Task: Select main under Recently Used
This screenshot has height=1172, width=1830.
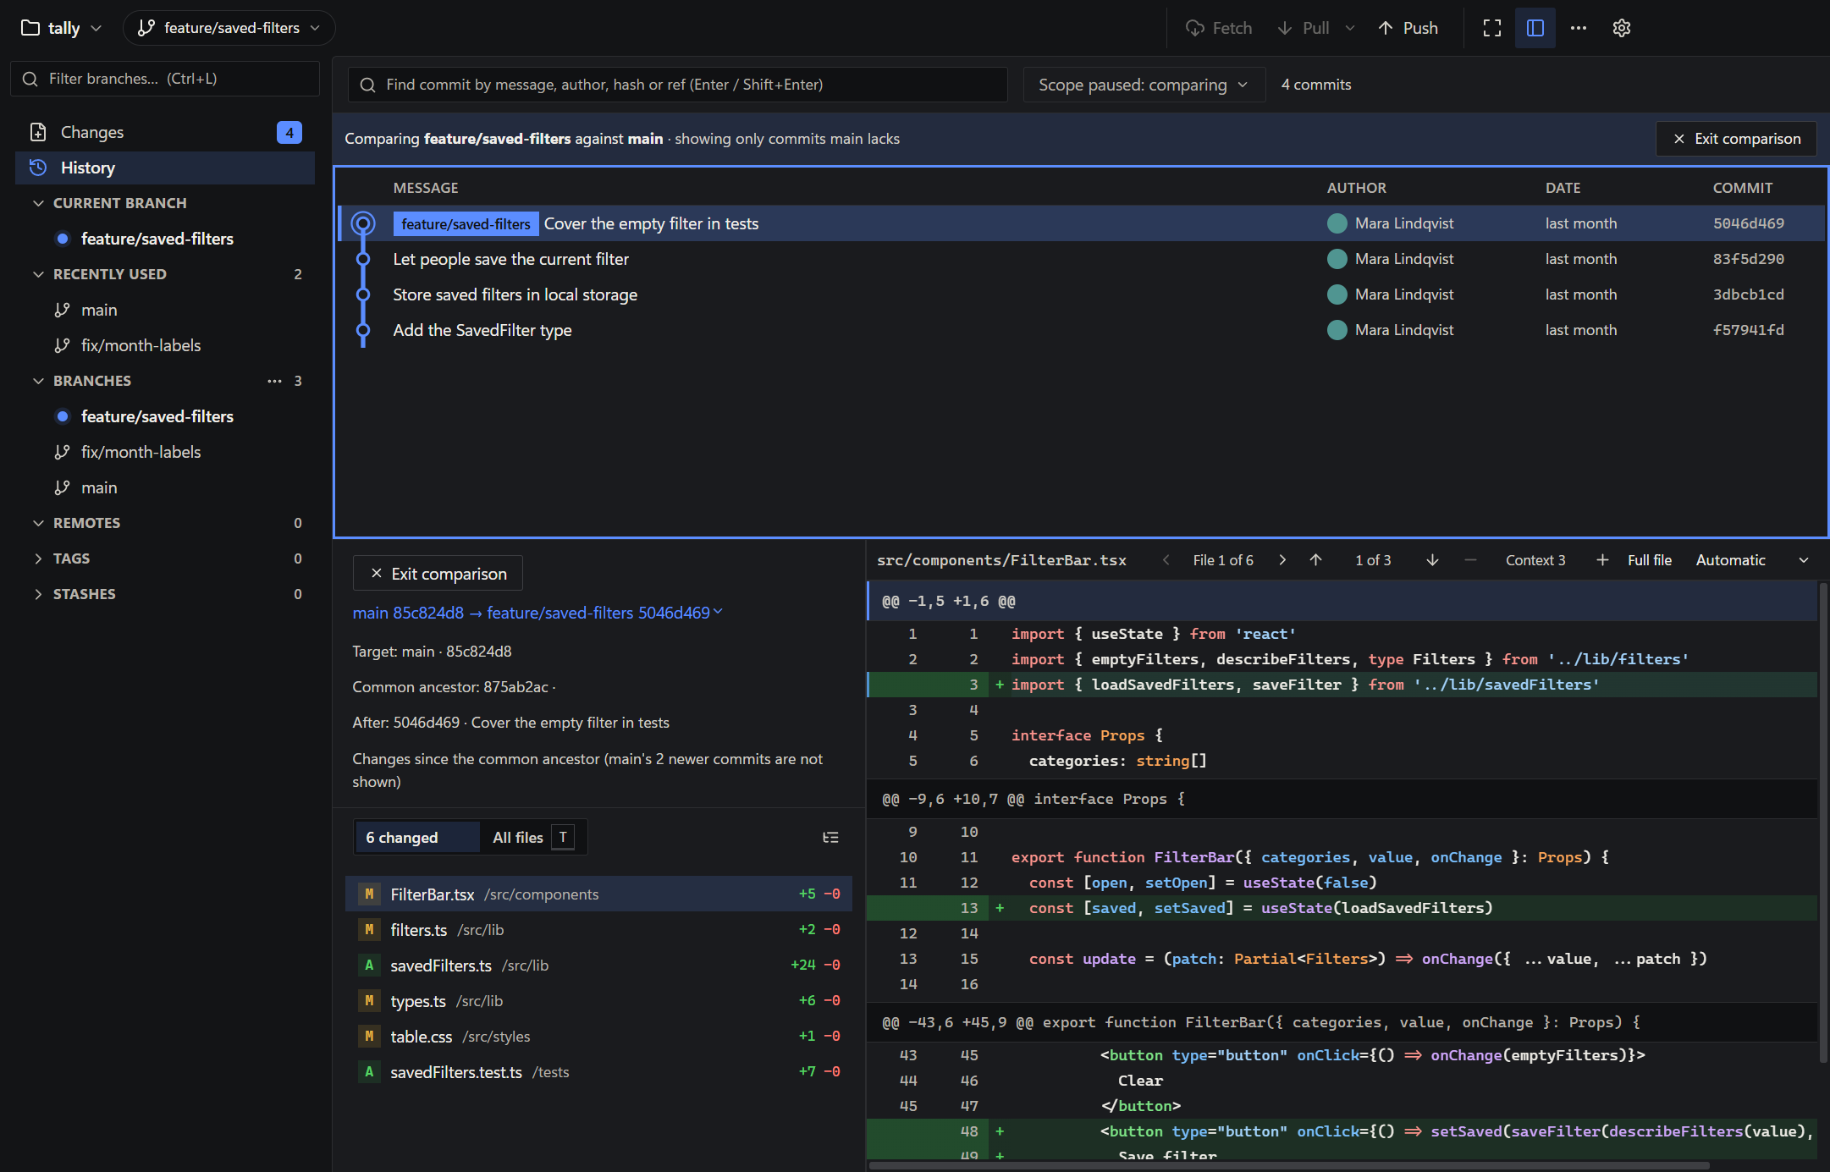Action: 165,310
